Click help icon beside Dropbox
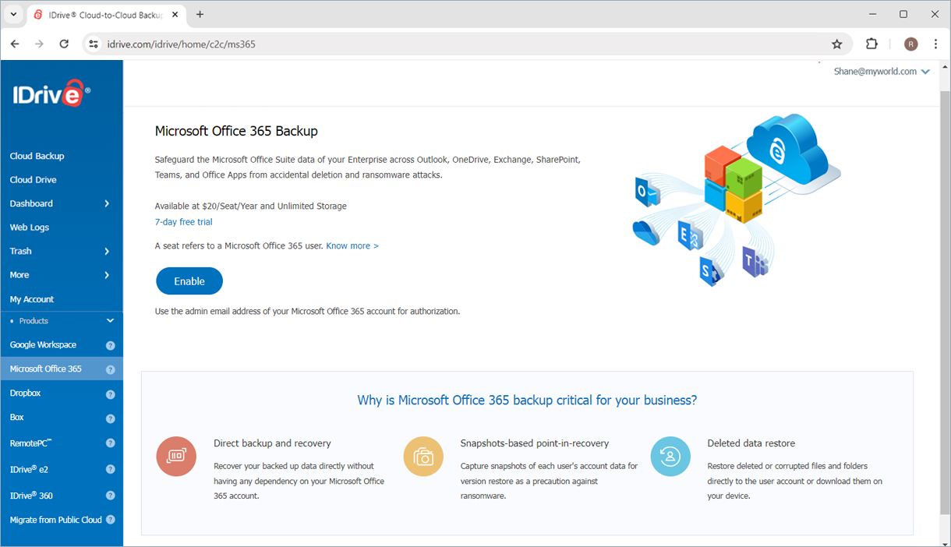 (110, 394)
